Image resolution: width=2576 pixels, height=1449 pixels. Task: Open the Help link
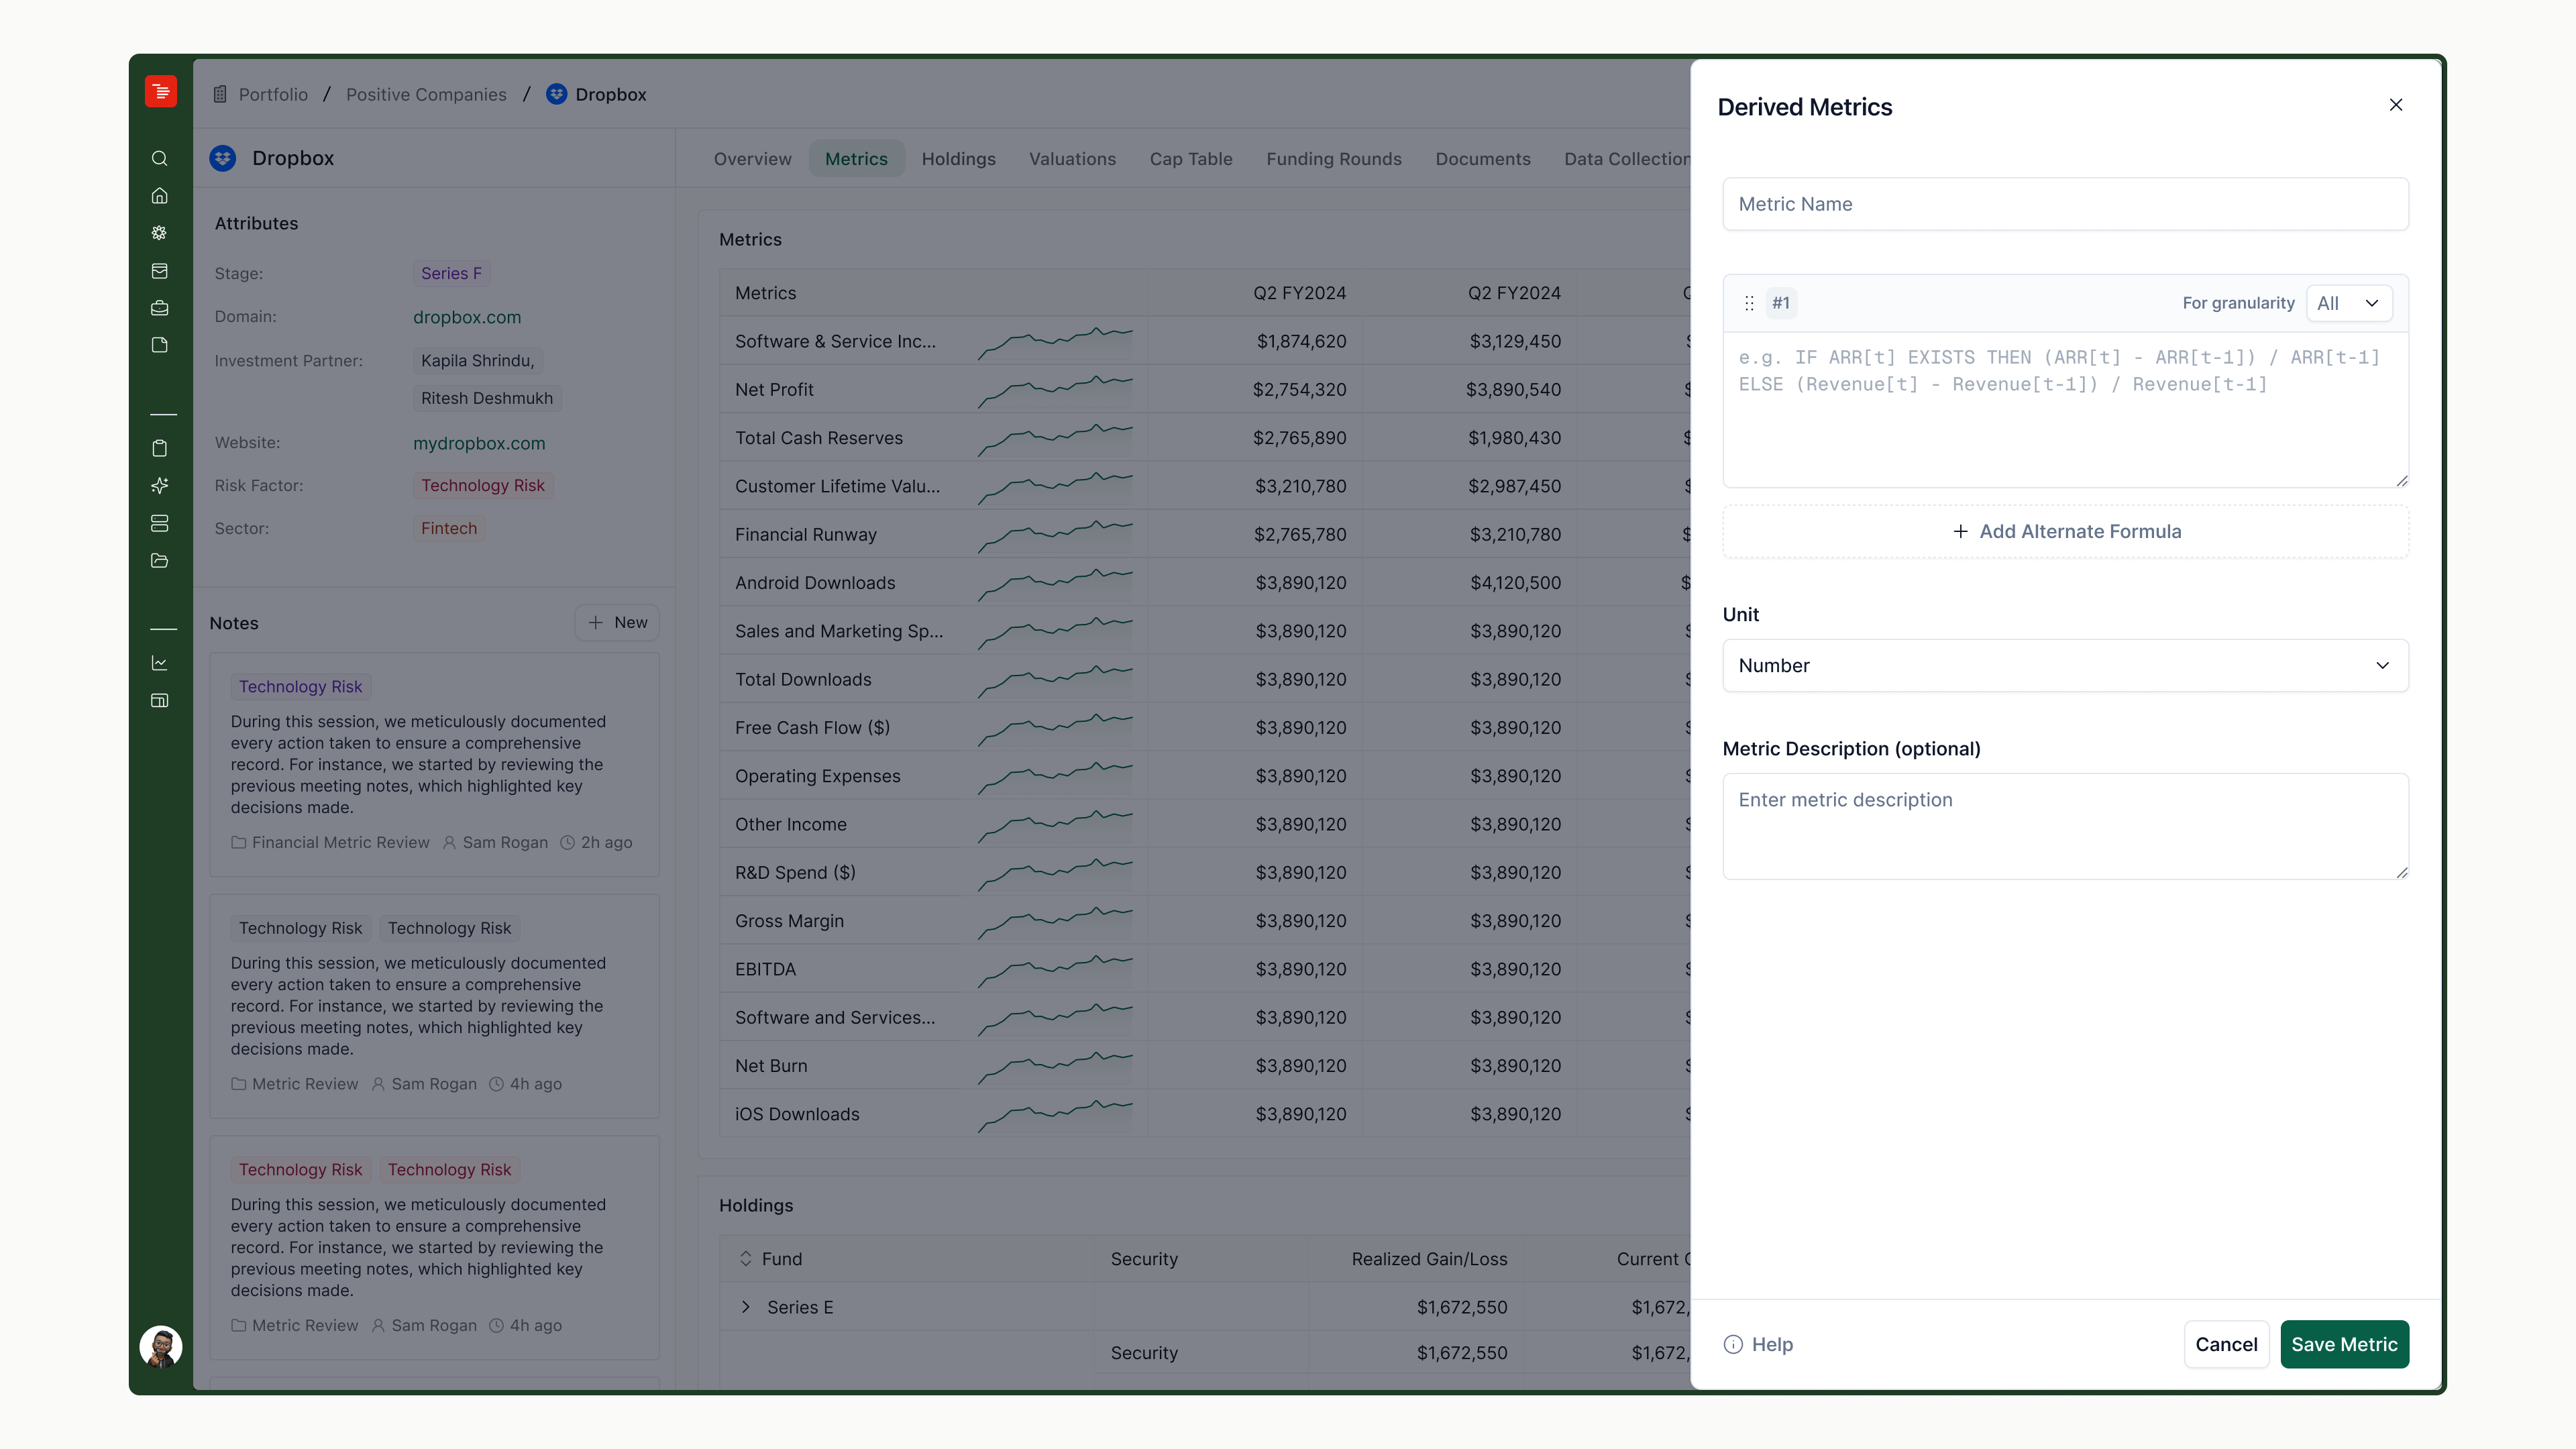point(1758,1345)
